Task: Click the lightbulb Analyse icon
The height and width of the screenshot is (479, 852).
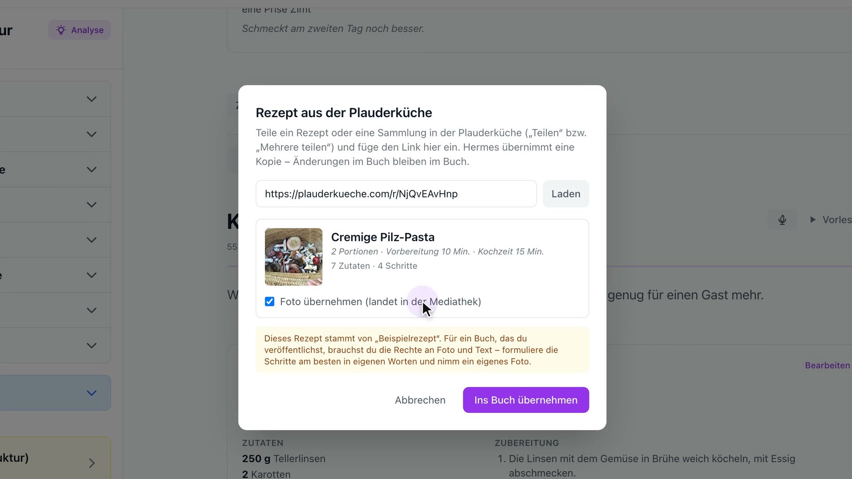Action: point(61,30)
